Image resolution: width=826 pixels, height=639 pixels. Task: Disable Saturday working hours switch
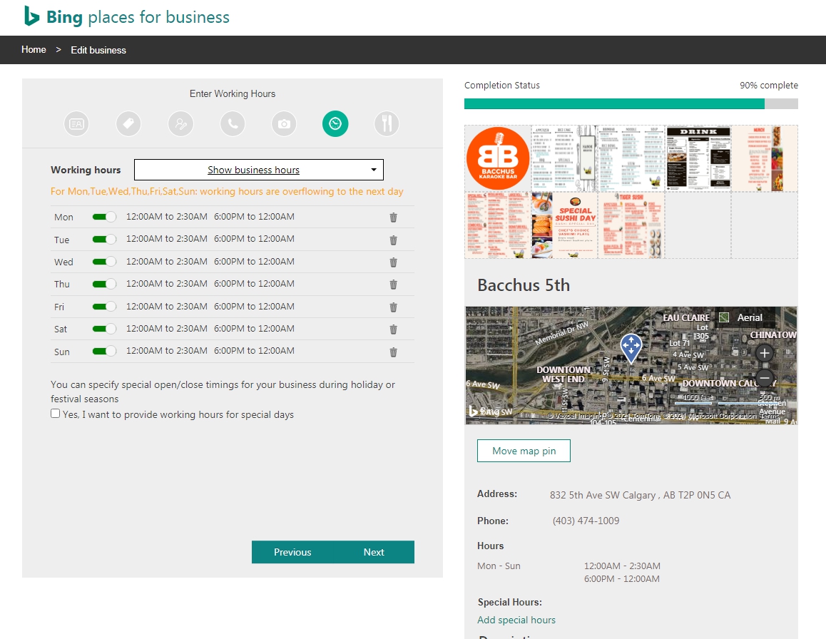[103, 329]
